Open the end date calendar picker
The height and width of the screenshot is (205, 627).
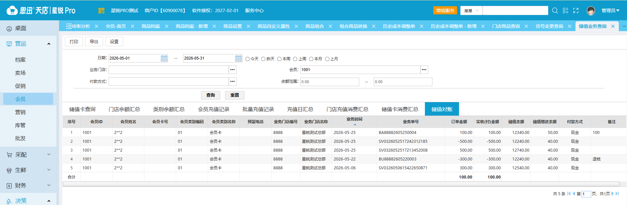(239, 58)
